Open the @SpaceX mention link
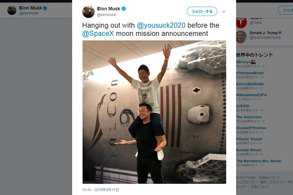The height and width of the screenshot is (195, 293). click(98, 34)
